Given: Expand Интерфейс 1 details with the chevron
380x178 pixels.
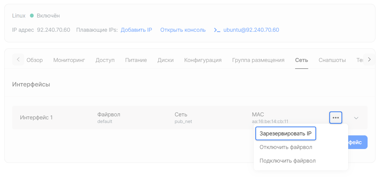Looking at the screenshot, I should tap(356, 118).
